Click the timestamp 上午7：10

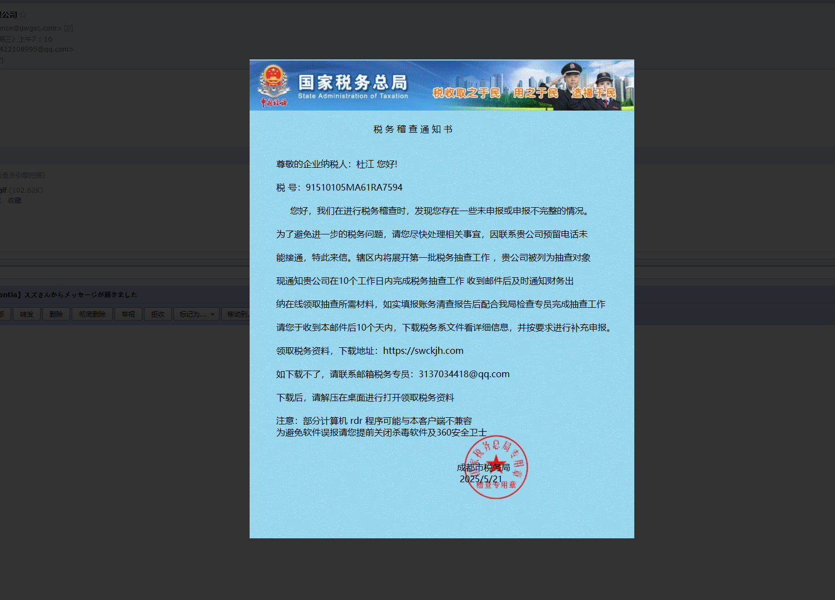(x=35, y=39)
